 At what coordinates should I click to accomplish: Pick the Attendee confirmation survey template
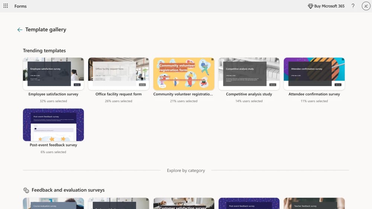pyautogui.click(x=314, y=74)
